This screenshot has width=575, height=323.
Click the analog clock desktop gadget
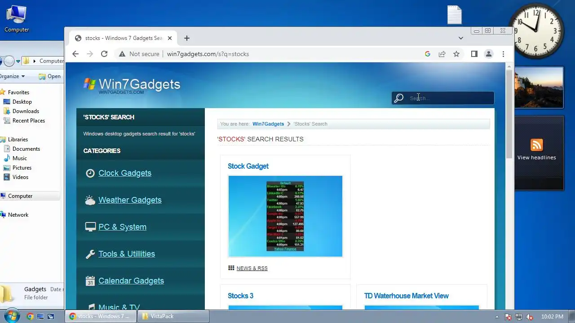tap(536, 31)
